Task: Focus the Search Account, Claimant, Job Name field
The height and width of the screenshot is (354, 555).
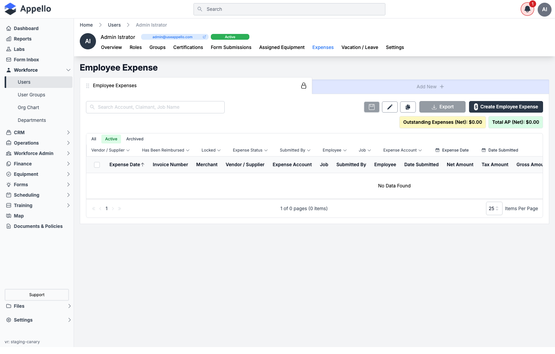Action: (x=155, y=107)
